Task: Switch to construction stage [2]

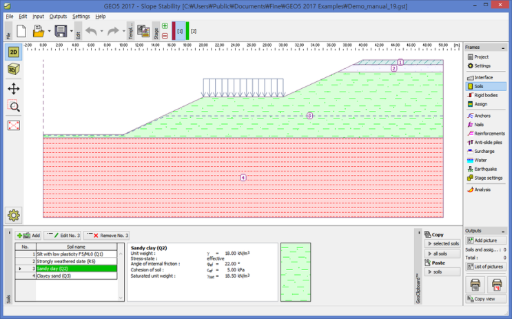Action: tap(194, 32)
